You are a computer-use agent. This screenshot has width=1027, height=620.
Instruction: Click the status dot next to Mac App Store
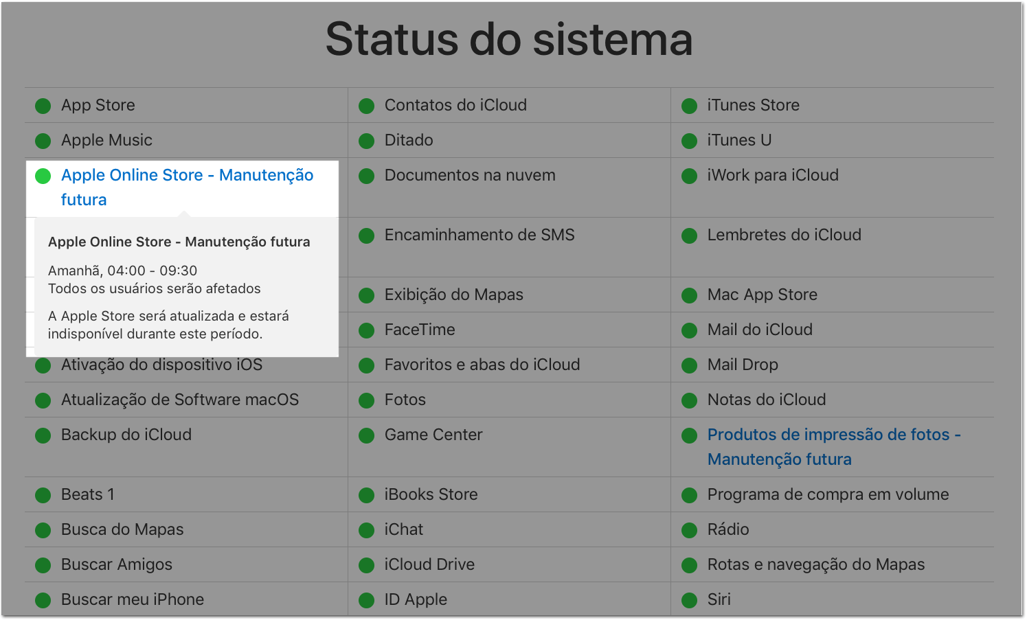tap(690, 295)
